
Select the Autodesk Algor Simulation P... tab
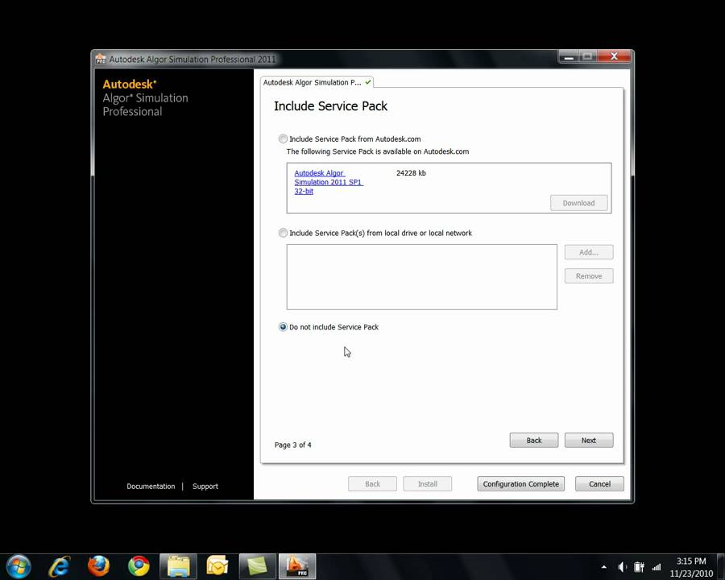pos(317,82)
